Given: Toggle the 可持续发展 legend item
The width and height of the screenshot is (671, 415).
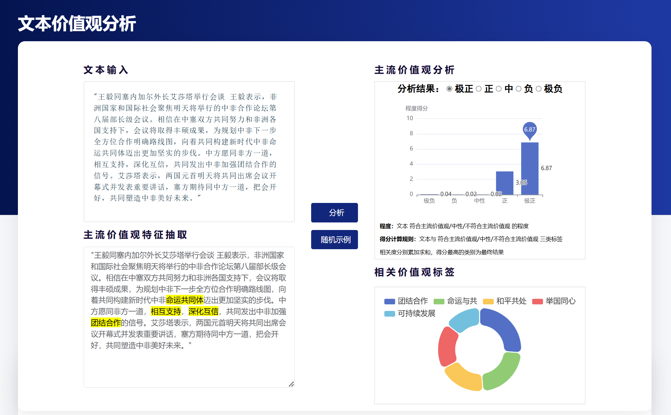Looking at the screenshot, I should pos(410,313).
